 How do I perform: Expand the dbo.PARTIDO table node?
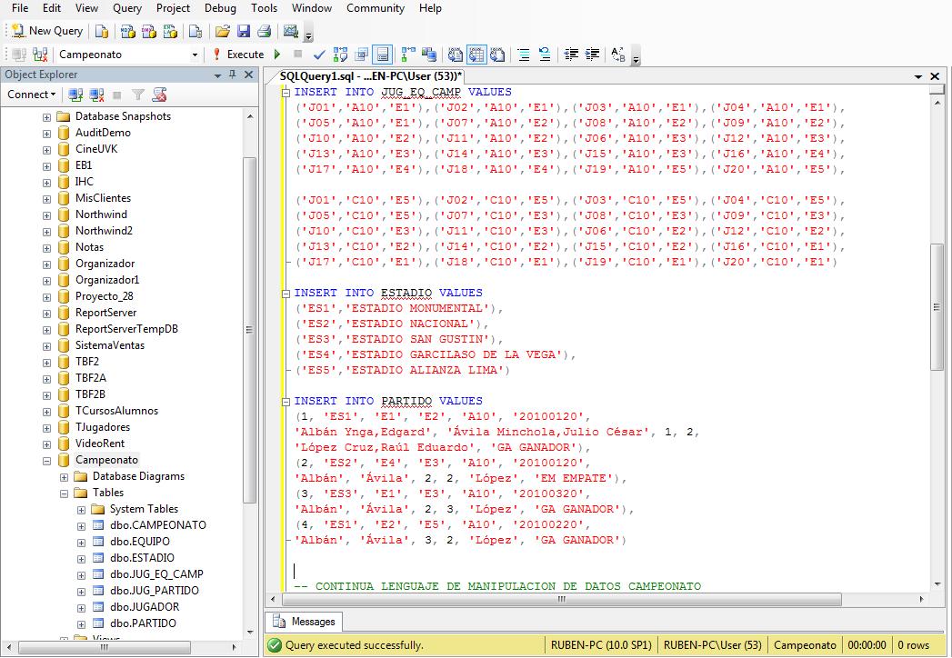pos(81,623)
